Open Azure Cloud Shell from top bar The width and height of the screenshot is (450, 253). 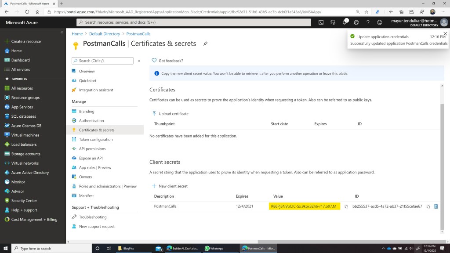pyautogui.click(x=321, y=22)
